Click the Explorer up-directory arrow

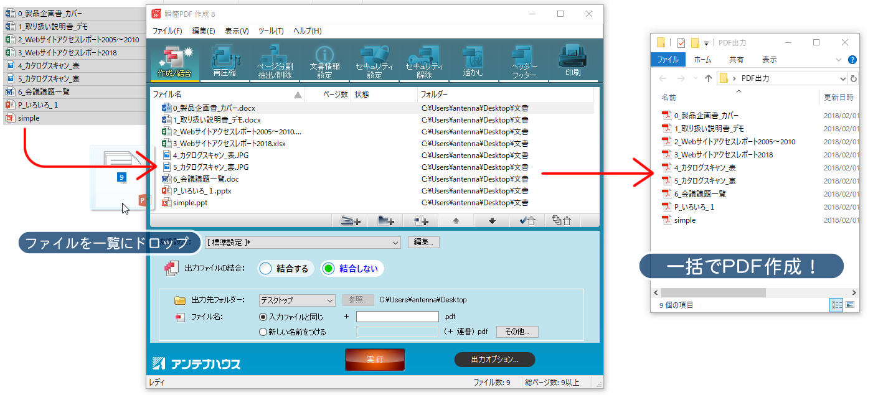coord(708,78)
